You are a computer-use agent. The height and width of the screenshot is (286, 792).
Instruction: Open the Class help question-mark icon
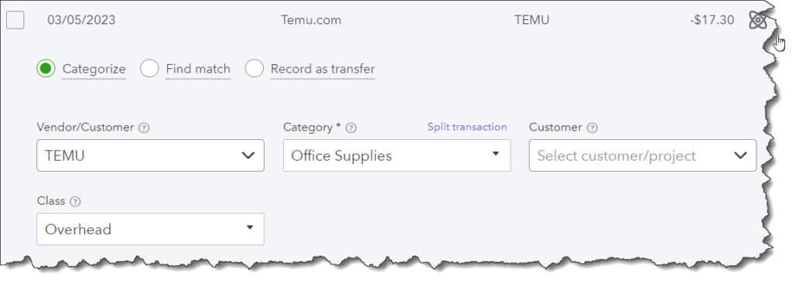point(75,202)
